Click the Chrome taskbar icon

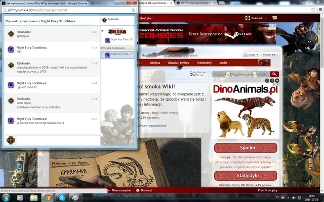click(x=48, y=197)
